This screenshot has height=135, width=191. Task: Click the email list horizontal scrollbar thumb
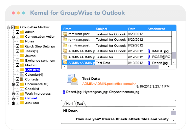[113, 67]
